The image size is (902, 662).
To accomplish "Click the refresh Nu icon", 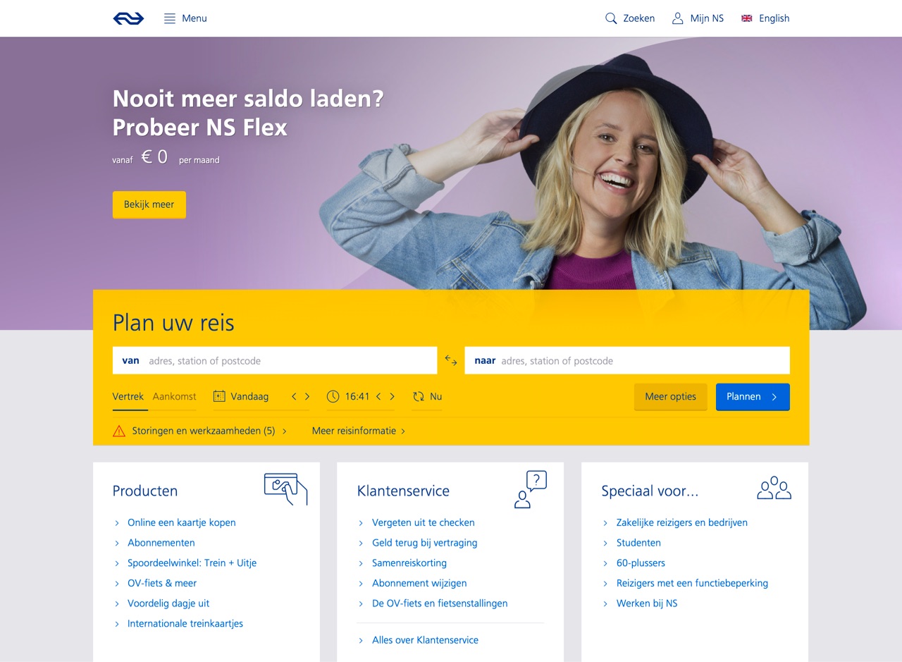I will click(x=419, y=396).
